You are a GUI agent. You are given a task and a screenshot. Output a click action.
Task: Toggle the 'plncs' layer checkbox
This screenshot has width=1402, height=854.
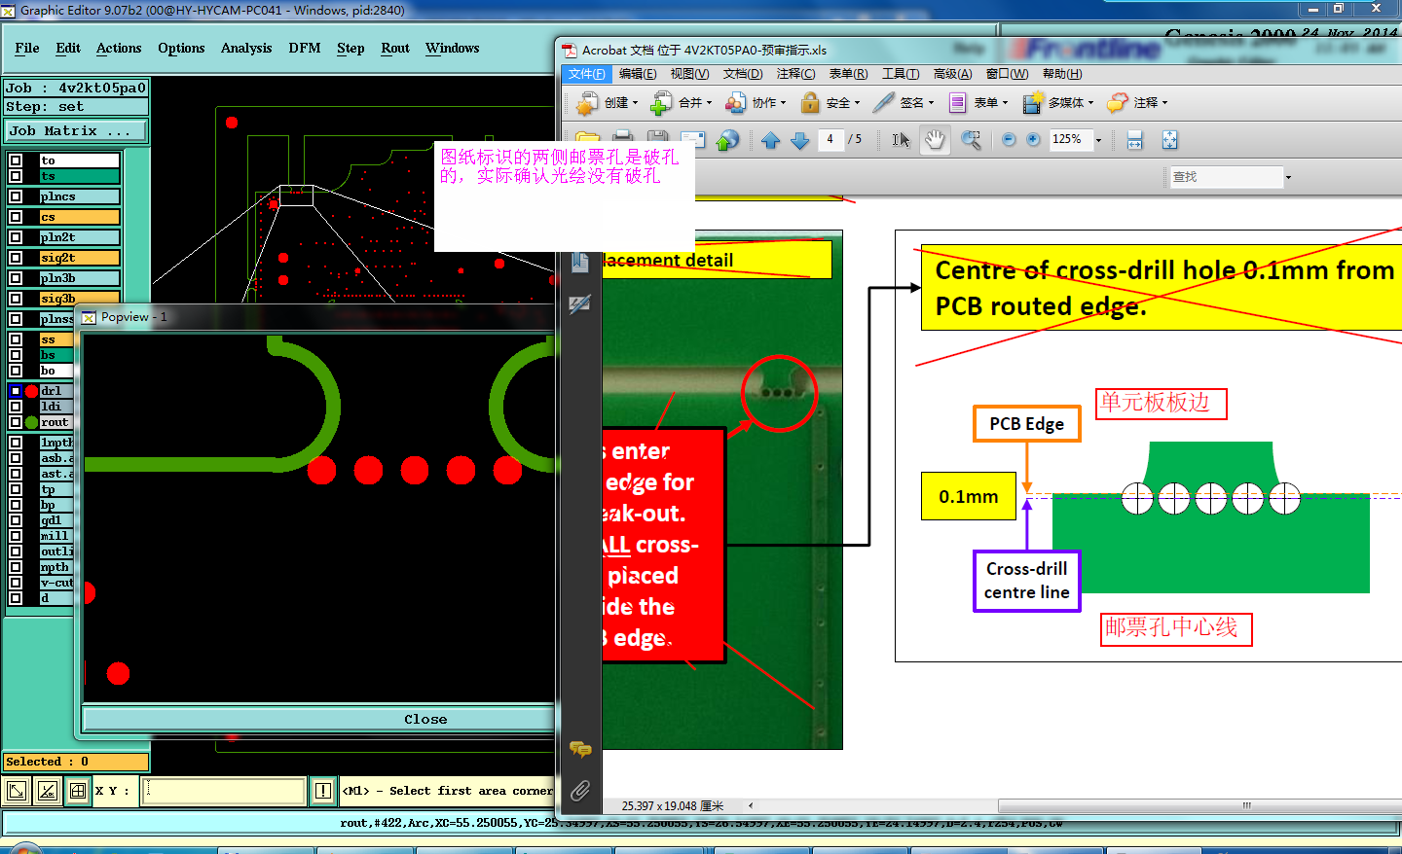coord(16,196)
